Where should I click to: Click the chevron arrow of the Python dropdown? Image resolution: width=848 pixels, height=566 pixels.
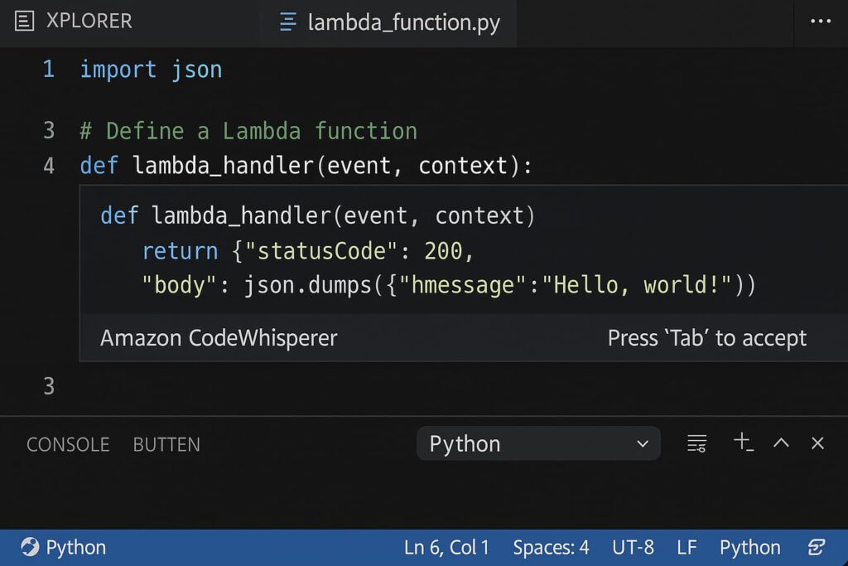tap(643, 444)
